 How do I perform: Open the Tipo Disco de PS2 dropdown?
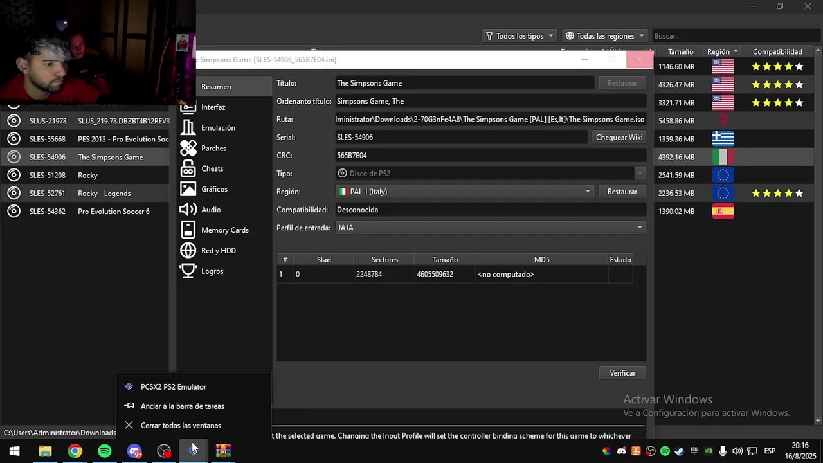490,174
